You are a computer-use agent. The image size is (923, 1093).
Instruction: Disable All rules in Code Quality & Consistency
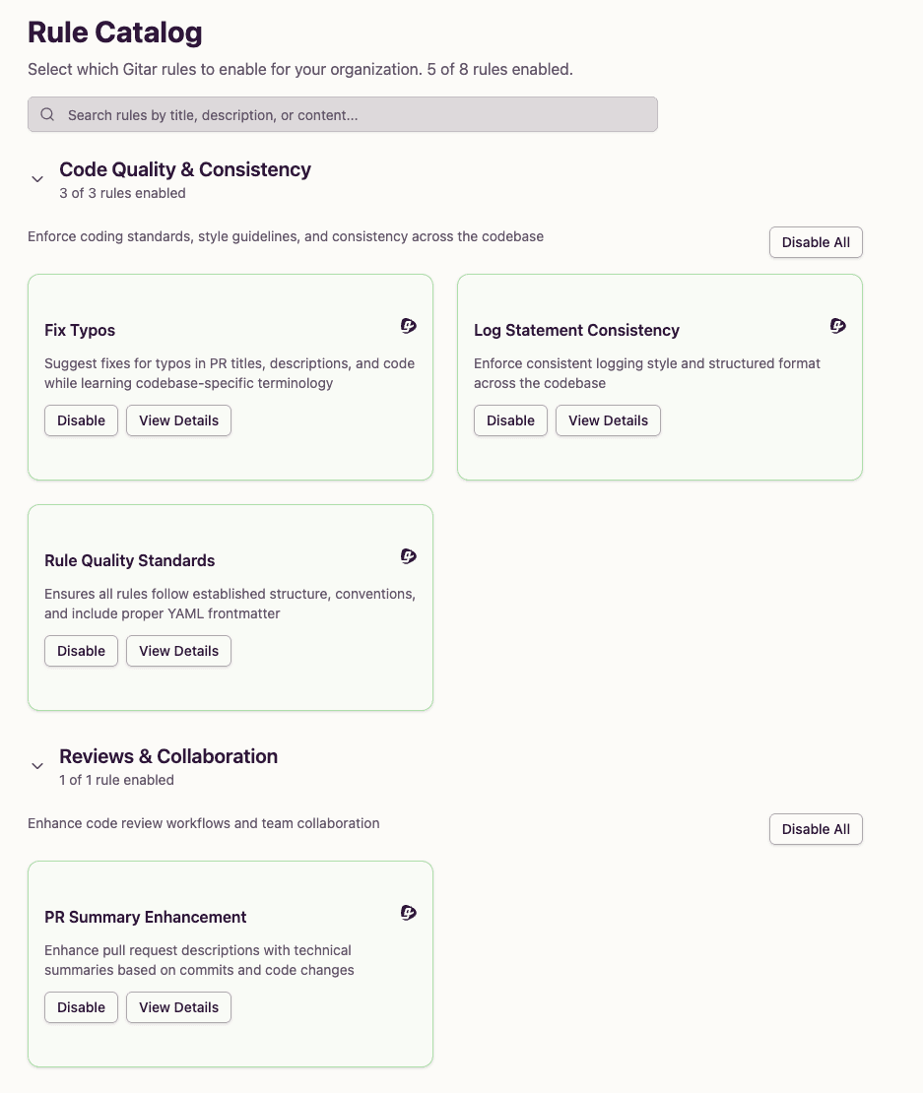pos(816,242)
